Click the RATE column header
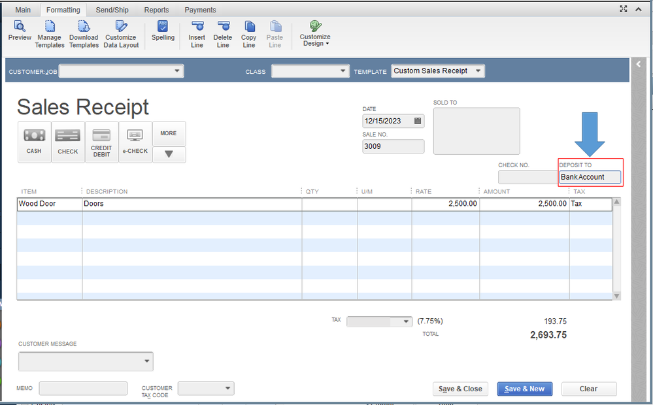The width and height of the screenshot is (653, 405). [424, 191]
